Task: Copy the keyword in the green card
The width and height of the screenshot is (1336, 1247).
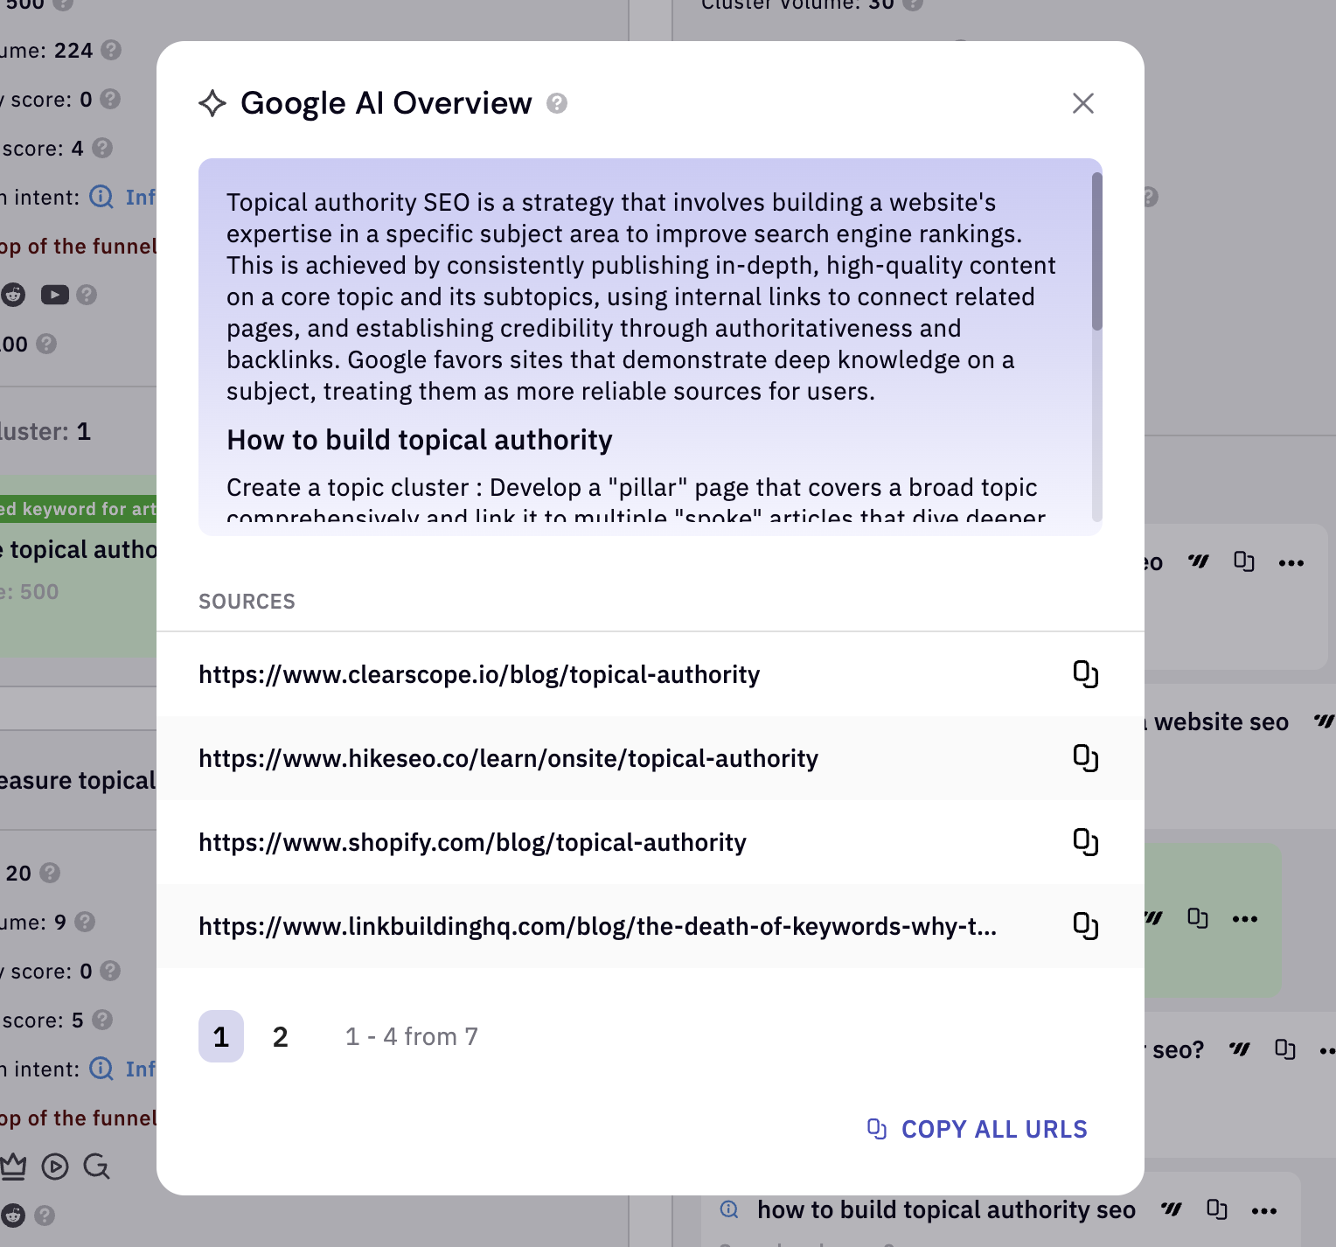Action: click(1197, 917)
